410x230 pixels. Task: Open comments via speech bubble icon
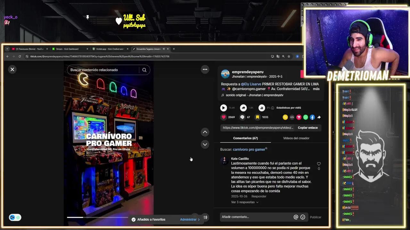(x=242, y=117)
